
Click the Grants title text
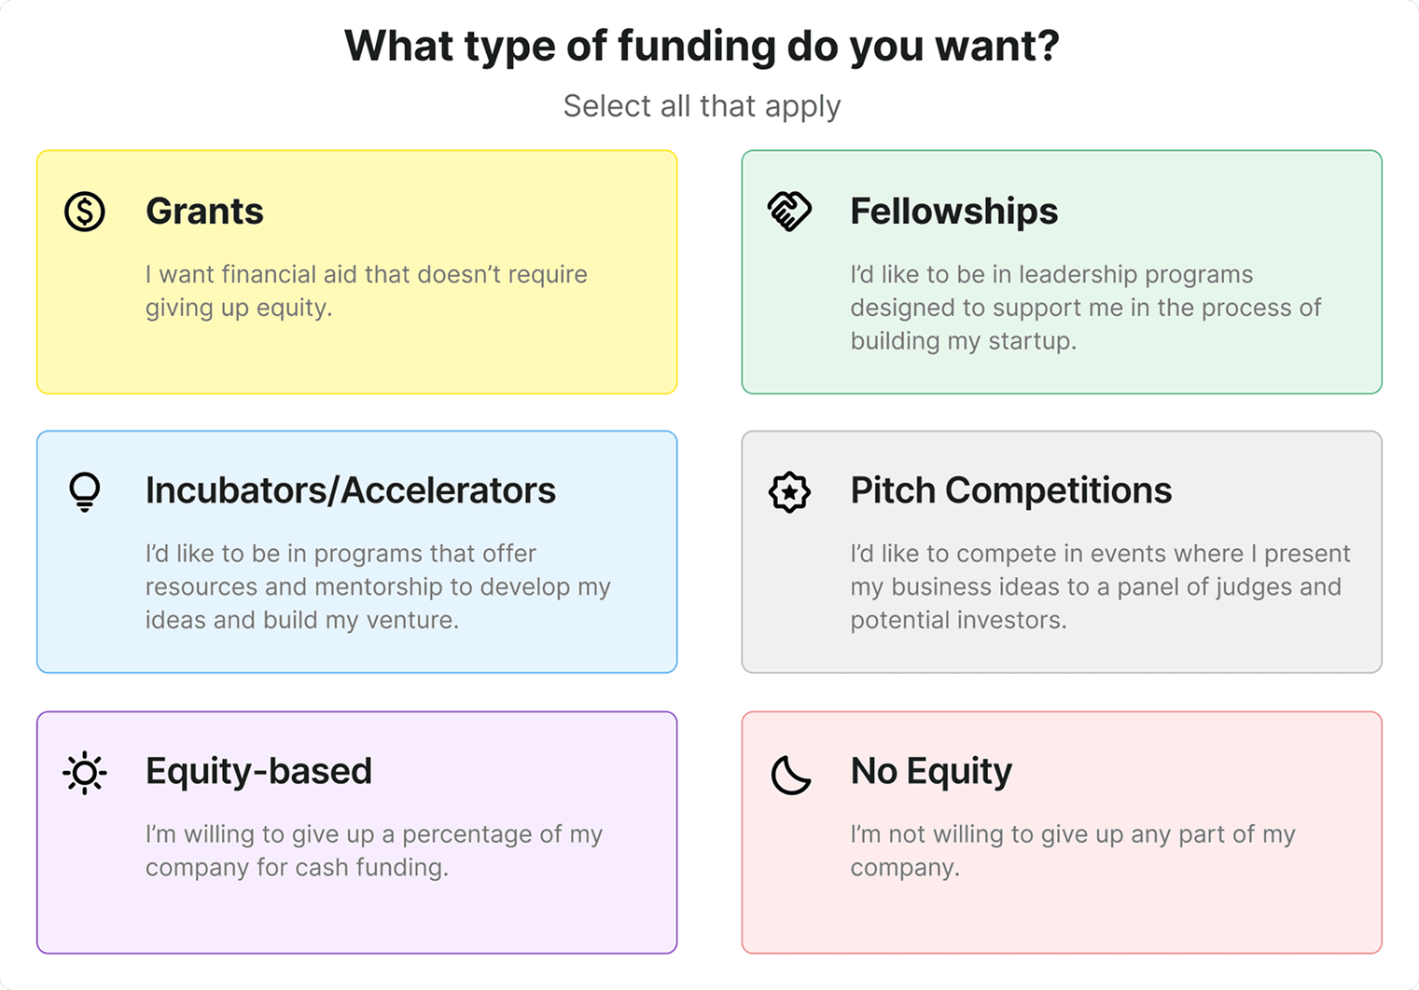click(204, 212)
